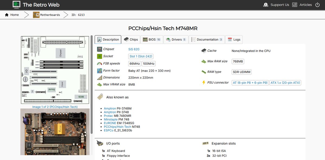Viewport: 325px width, 160px height.
Task: Open the EURONE manufacturer link
Action: coord(110,123)
